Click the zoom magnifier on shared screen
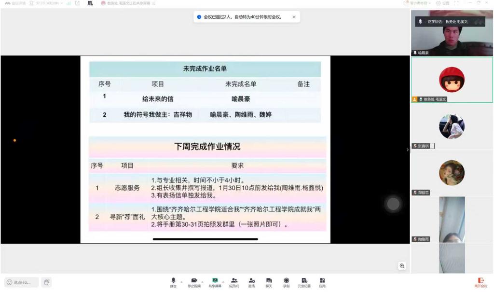The width and height of the screenshot is (494, 292). click(x=402, y=265)
